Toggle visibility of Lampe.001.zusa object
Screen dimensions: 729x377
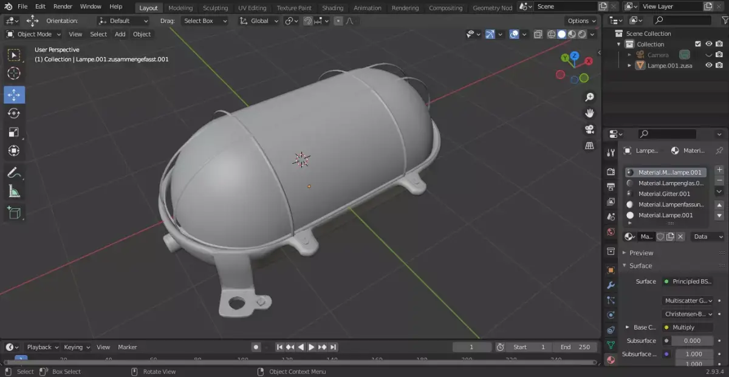pyautogui.click(x=708, y=65)
